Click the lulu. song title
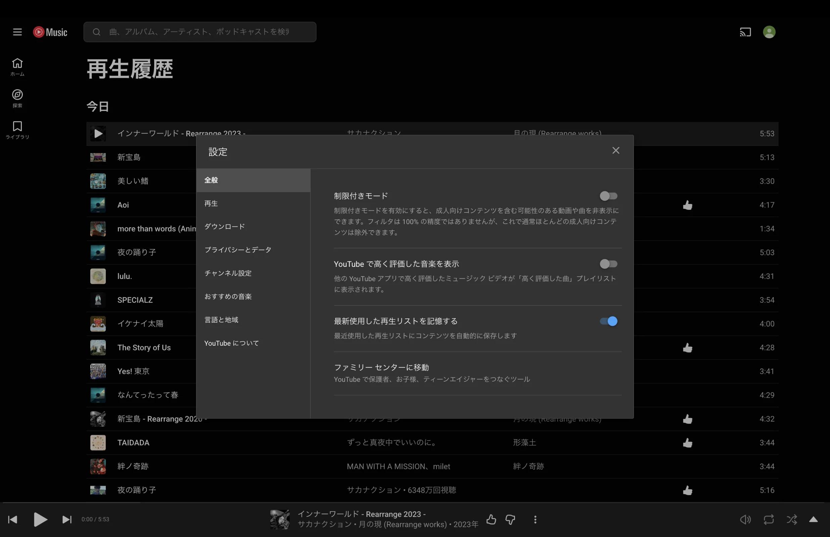 (x=125, y=276)
